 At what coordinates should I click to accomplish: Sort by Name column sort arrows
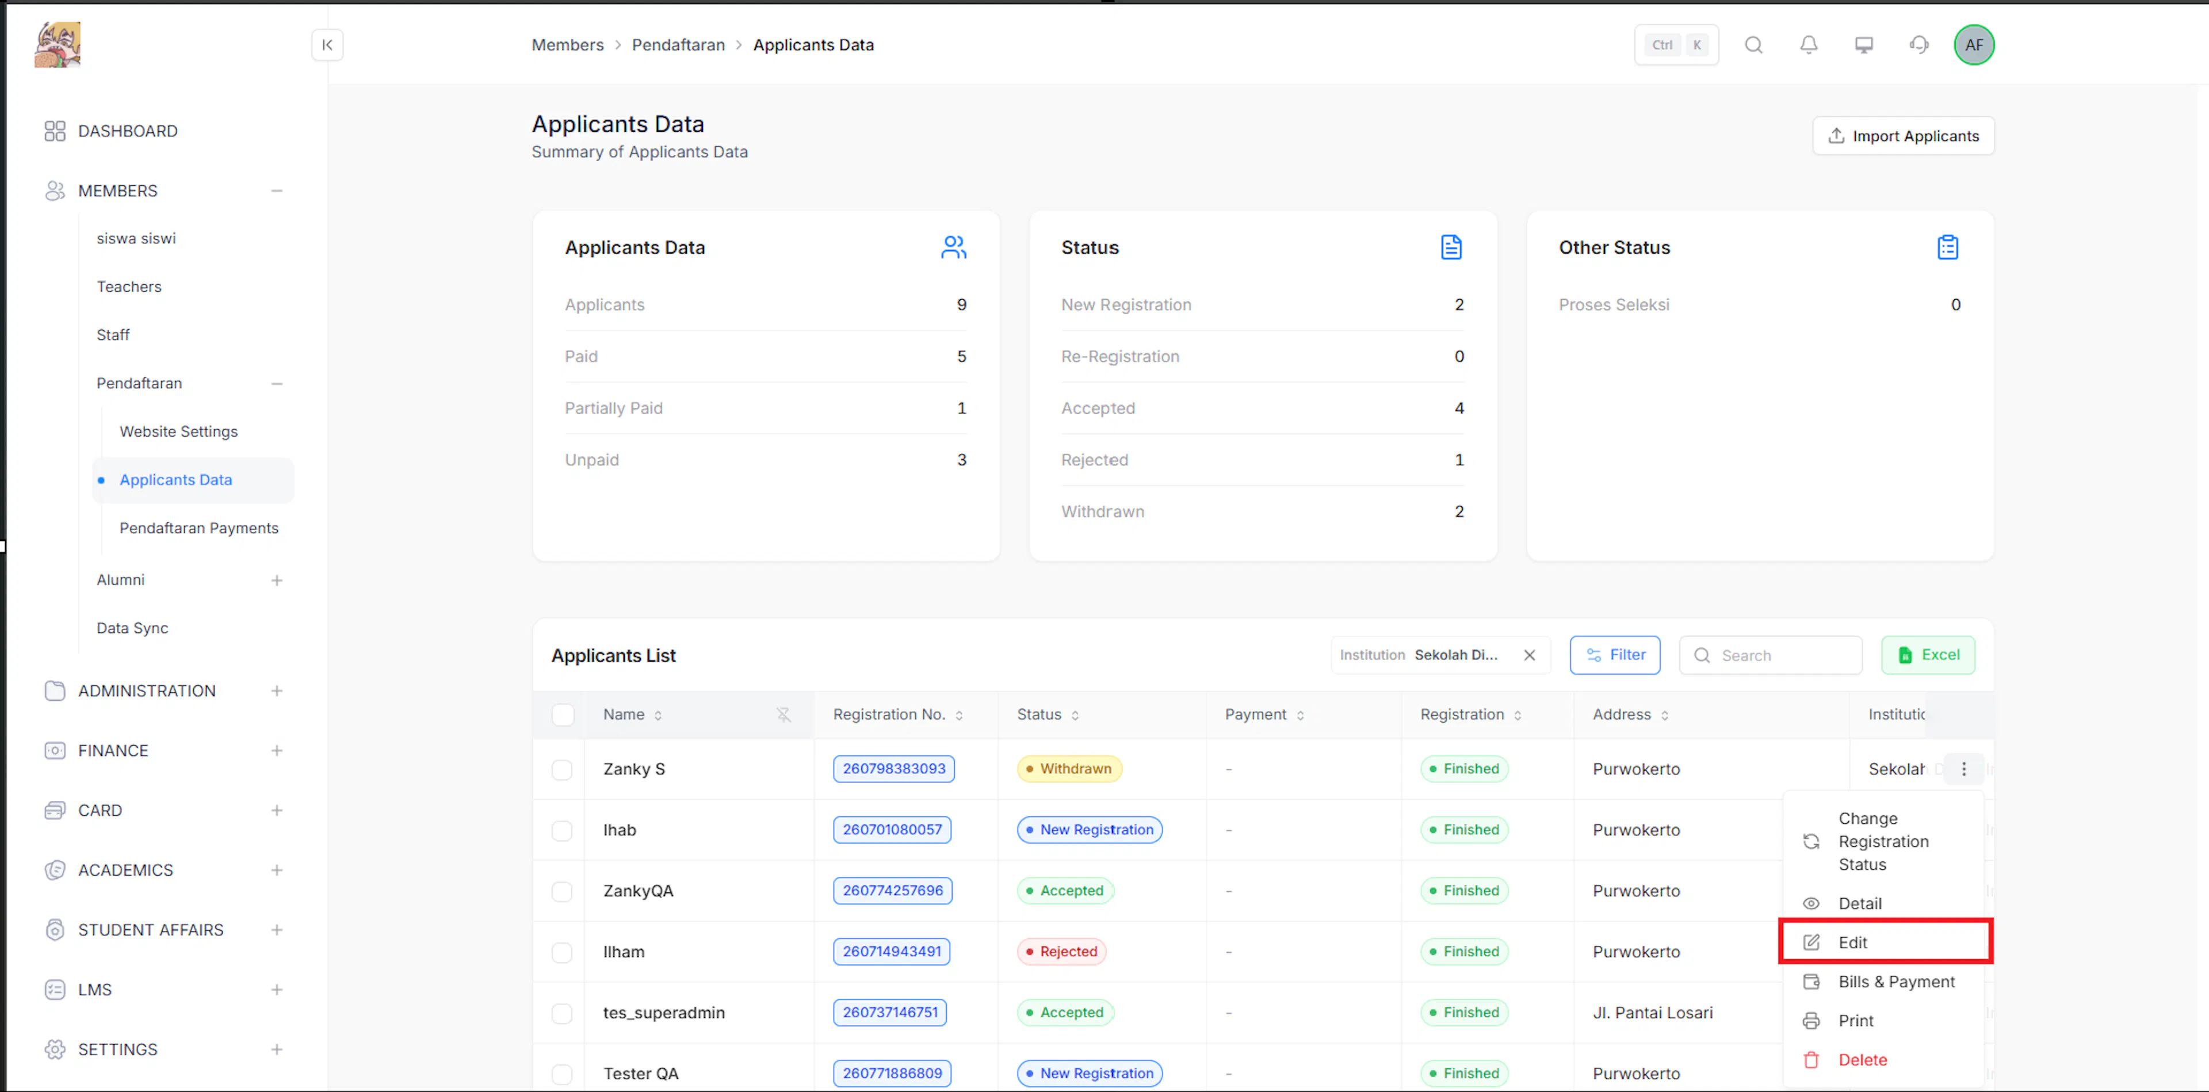coord(658,715)
